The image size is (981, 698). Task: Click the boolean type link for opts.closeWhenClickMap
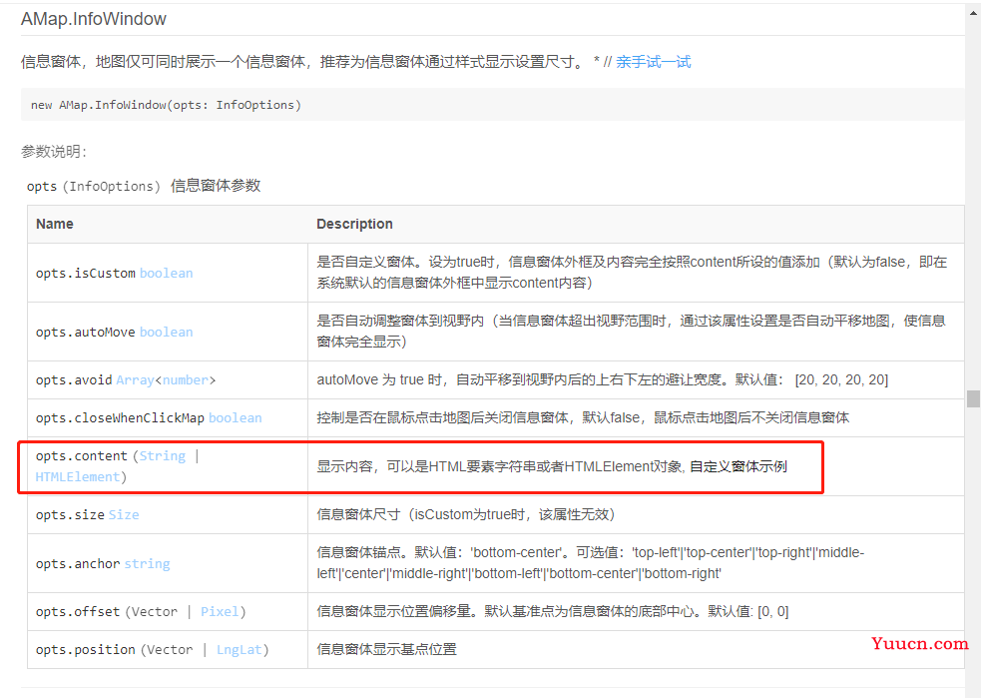tap(236, 417)
